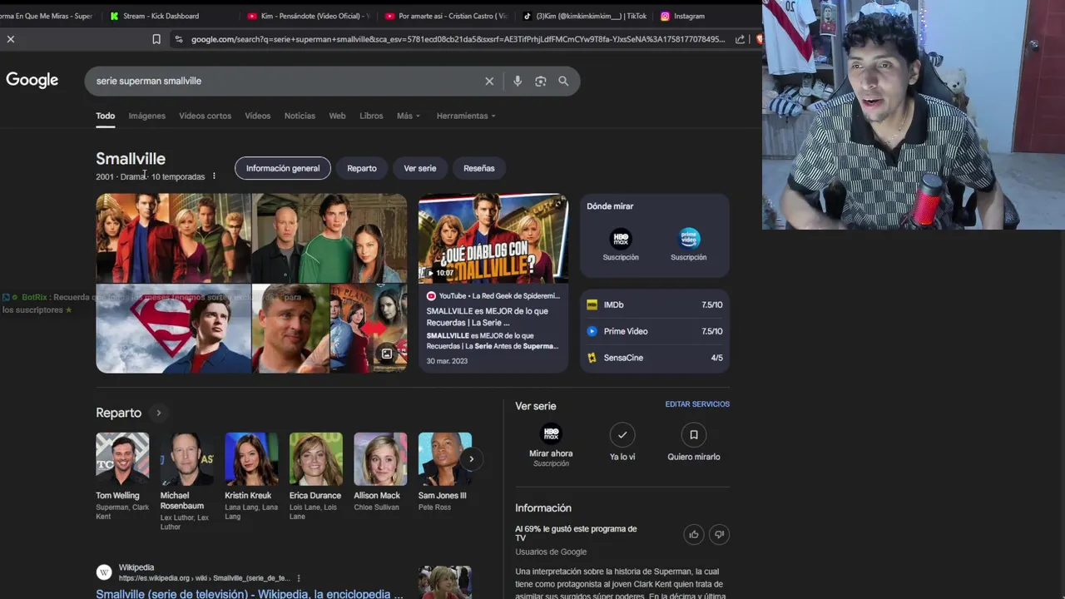Click inside the search input field
This screenshot has height=599, width=1065.
pos(283,81)
